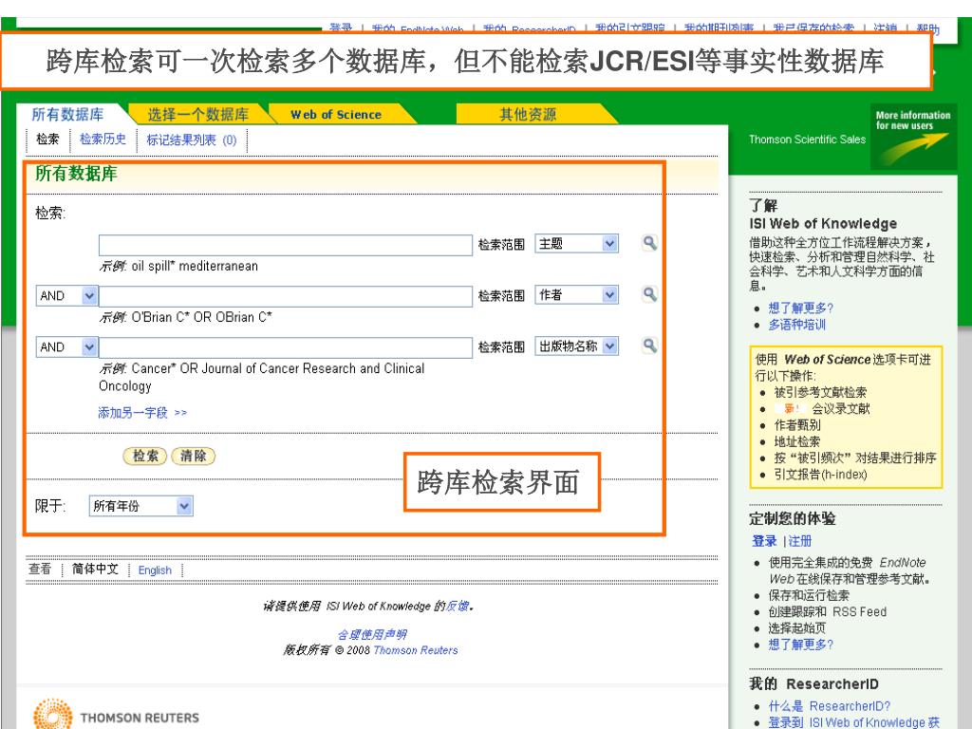Viewport: 972px width, 729px height.
Task: Click the Thomson Scientific Sales text
Action: coord(807,140)
